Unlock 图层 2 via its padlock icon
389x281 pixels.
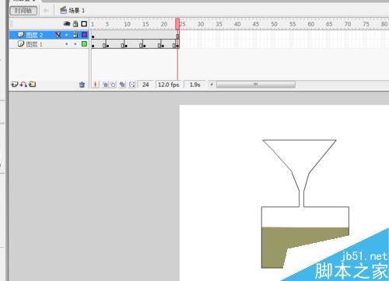[x=75, y=35]
